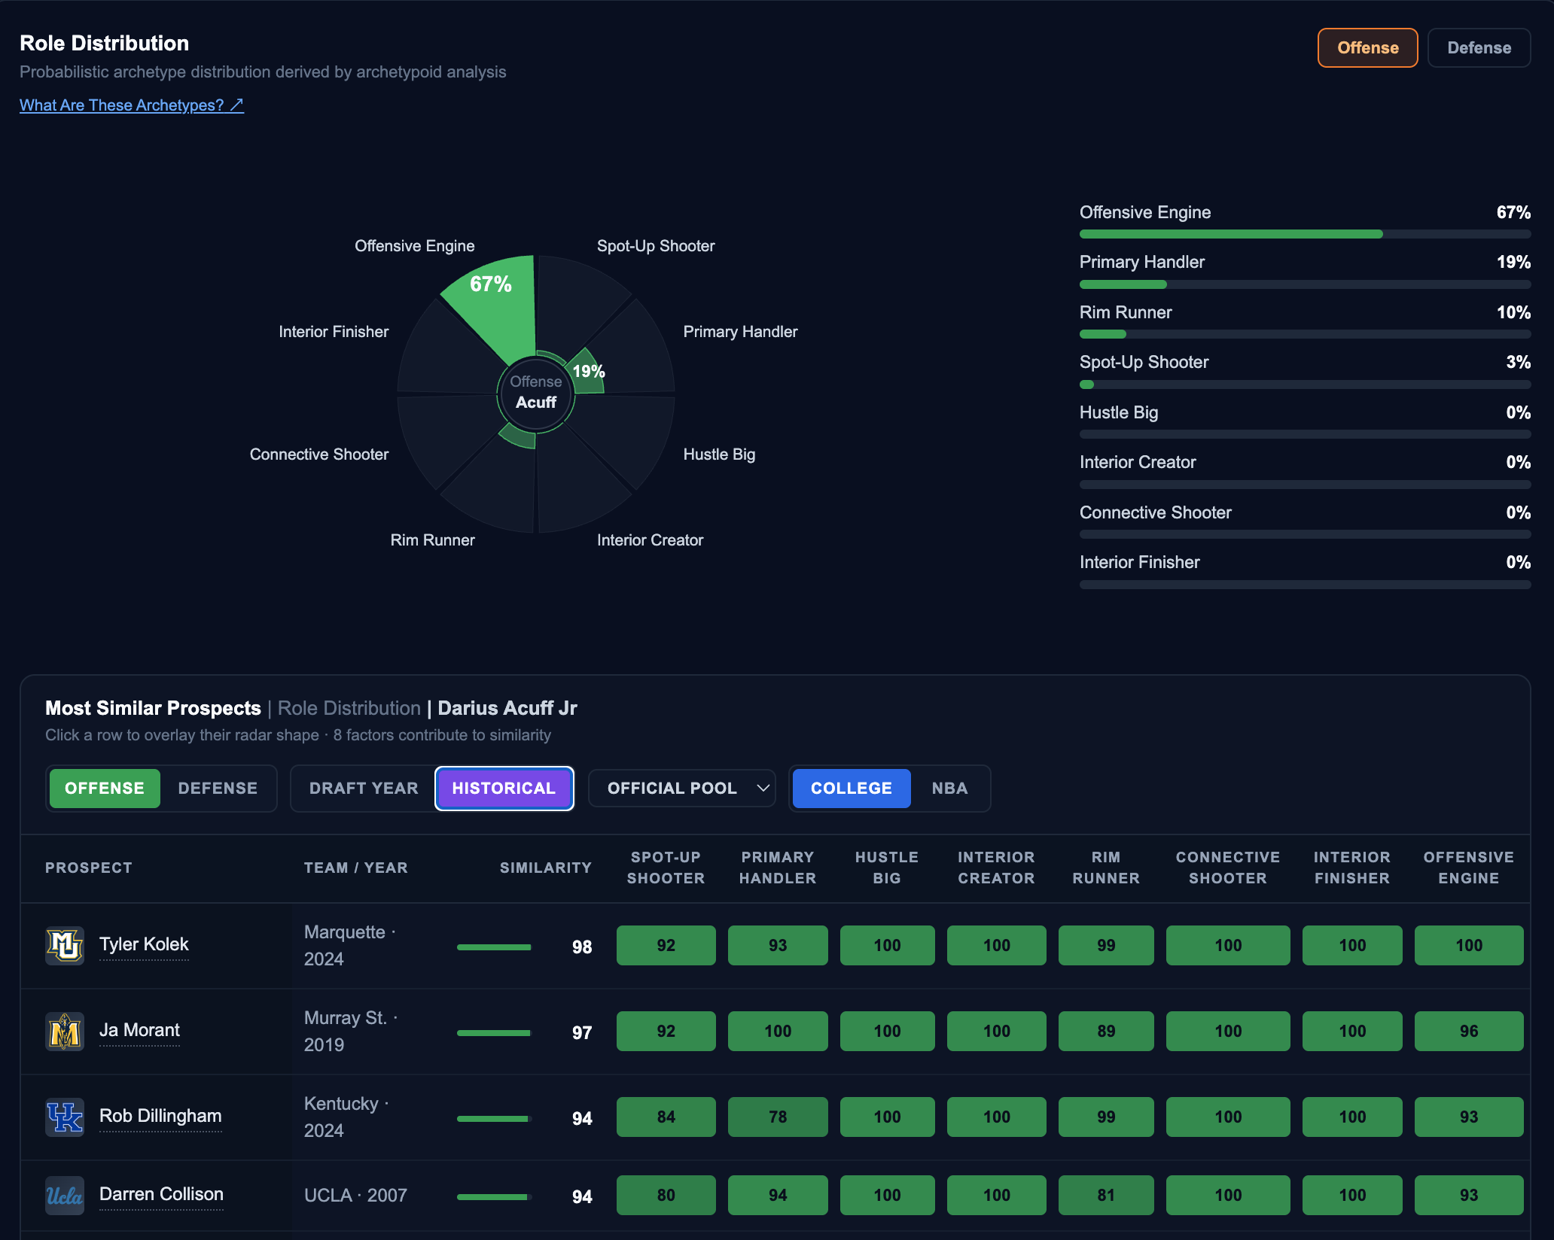Click the chevron arrow in OFFICIAL POOL selector
Screen dimensions: 1554x1240
(x=763, y=789)
